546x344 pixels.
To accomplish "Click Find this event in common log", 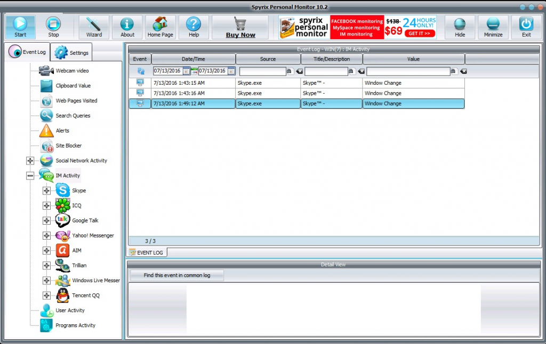I will tap(177, 275).
